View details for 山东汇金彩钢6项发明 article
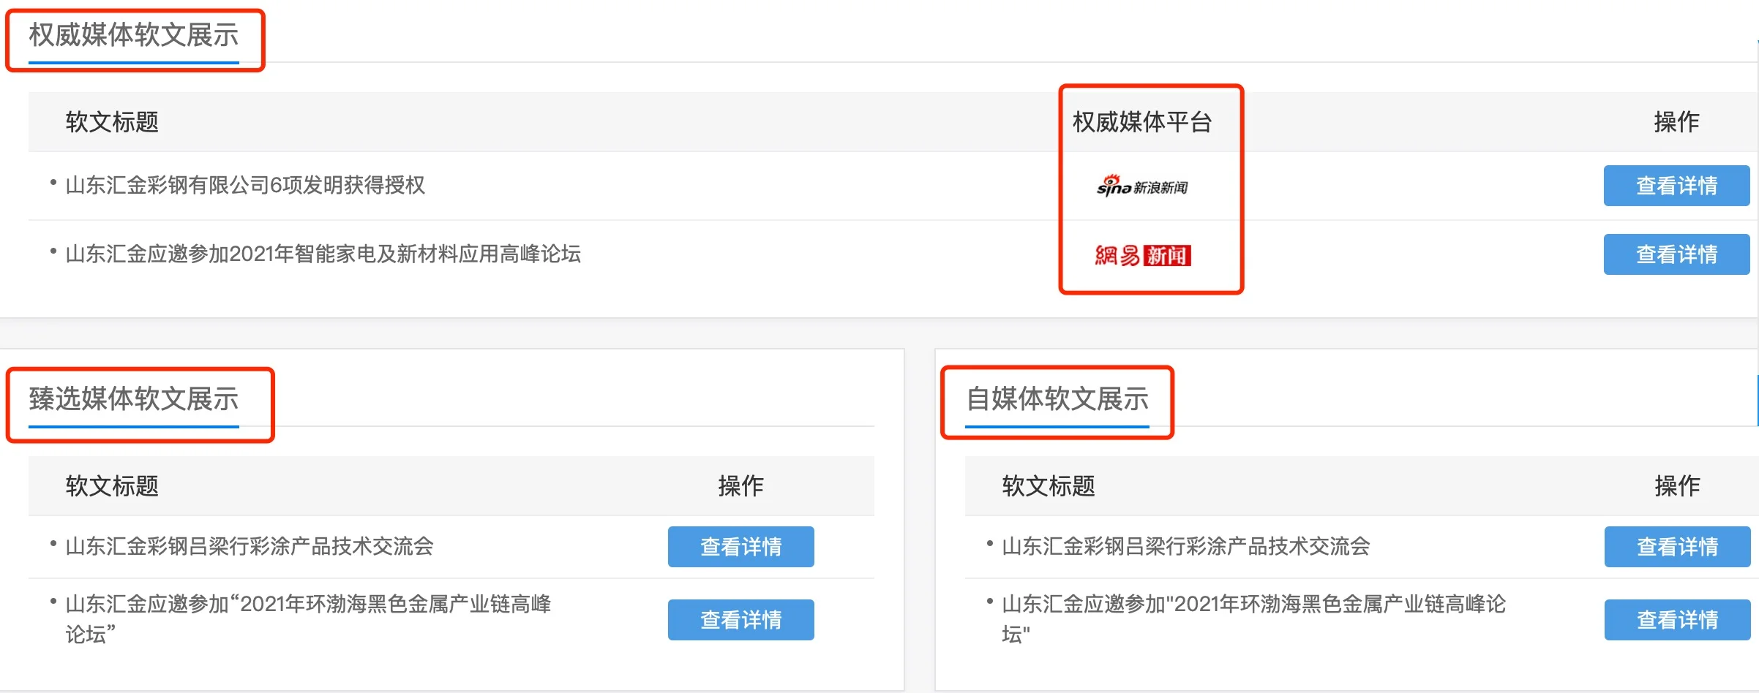Screen dimensions: 1759x693 tap(1676, 186)
